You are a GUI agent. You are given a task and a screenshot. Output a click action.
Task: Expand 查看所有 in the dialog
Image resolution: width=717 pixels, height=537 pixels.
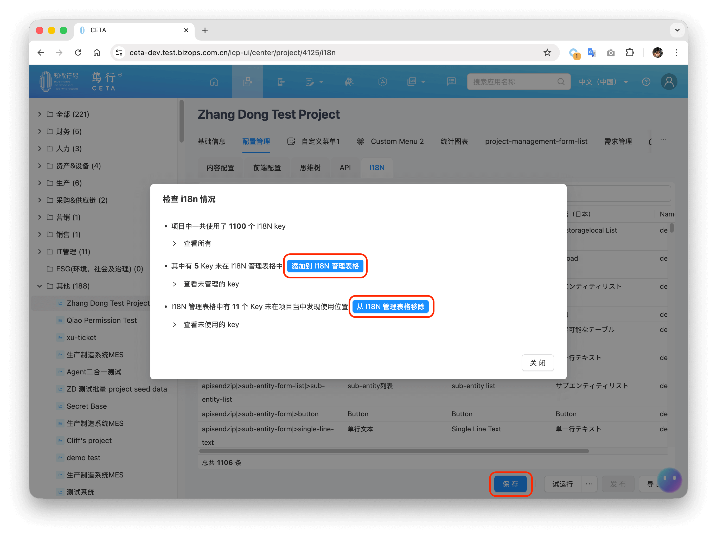coord(174,243)
